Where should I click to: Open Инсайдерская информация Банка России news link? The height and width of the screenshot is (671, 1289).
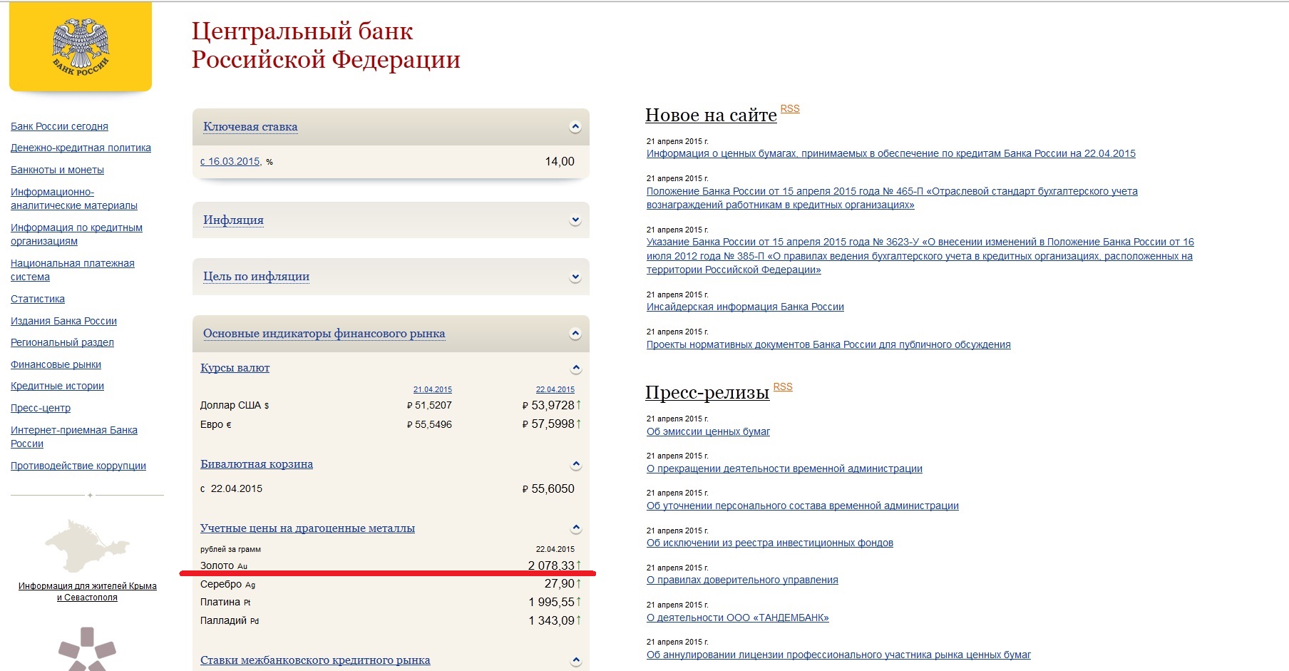[x=745, y=307]
